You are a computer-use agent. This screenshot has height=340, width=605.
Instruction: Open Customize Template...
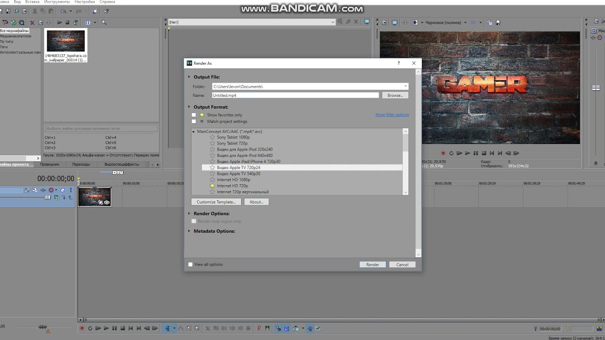tap(216, 202)
